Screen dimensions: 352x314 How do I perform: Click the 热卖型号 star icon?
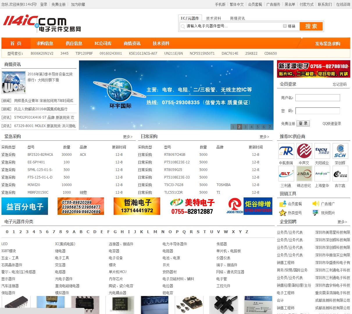[x=283, y=213]
